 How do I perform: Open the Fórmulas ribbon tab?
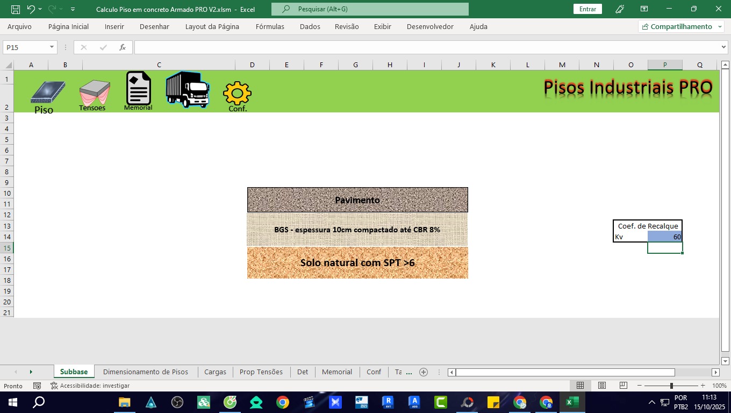coord(270,26)
